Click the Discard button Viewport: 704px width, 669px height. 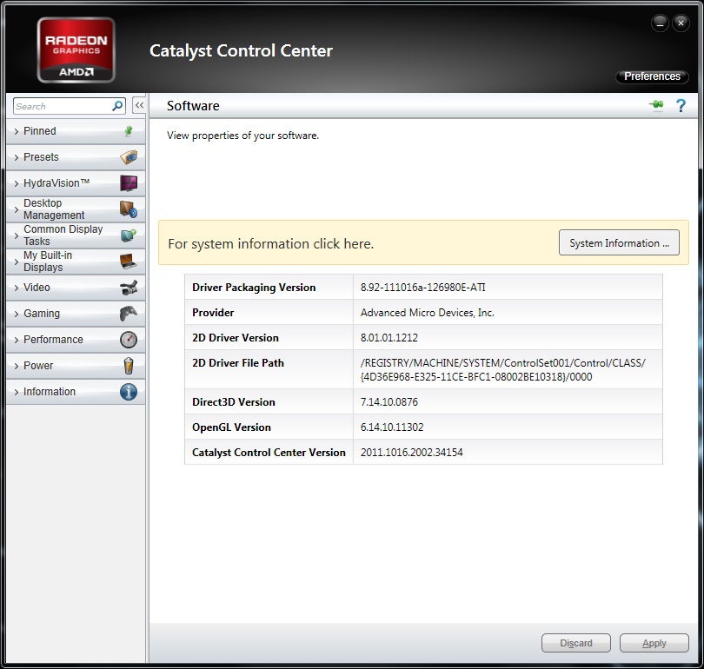point(576,643)
